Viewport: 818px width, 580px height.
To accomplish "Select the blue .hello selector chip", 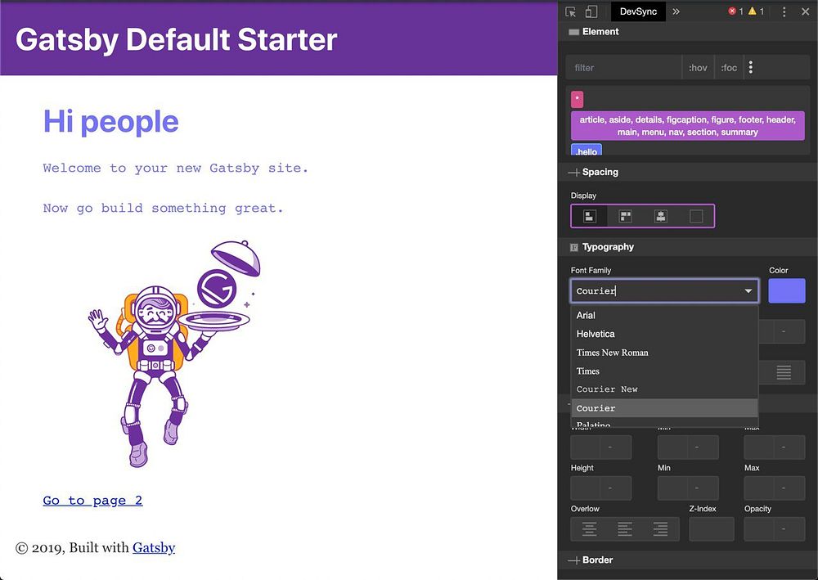I will coord(587,151).
